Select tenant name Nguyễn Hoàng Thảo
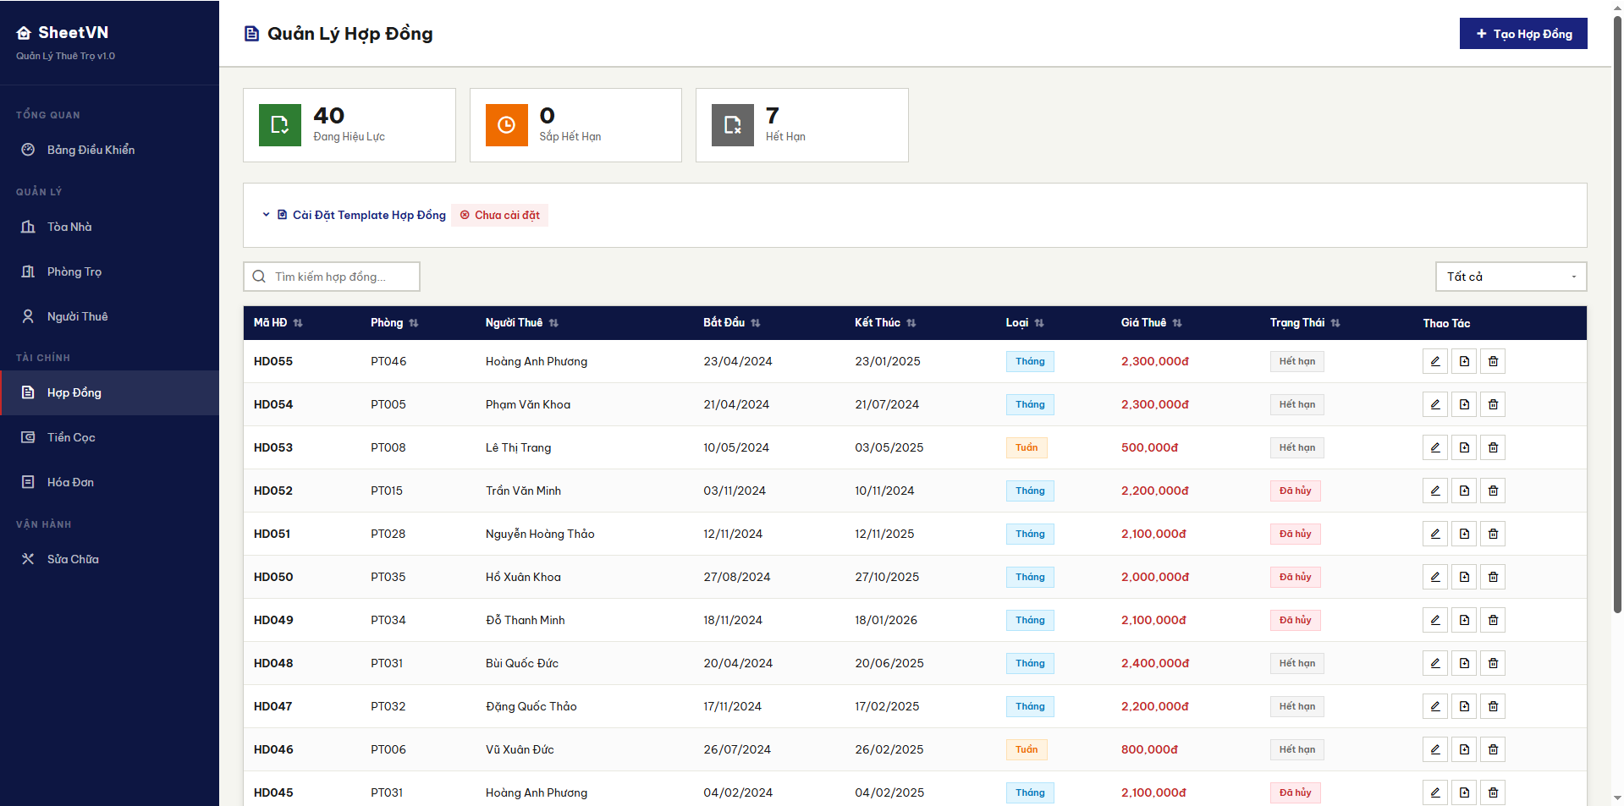Viewport: 1624px width, 806px height. 540,534
